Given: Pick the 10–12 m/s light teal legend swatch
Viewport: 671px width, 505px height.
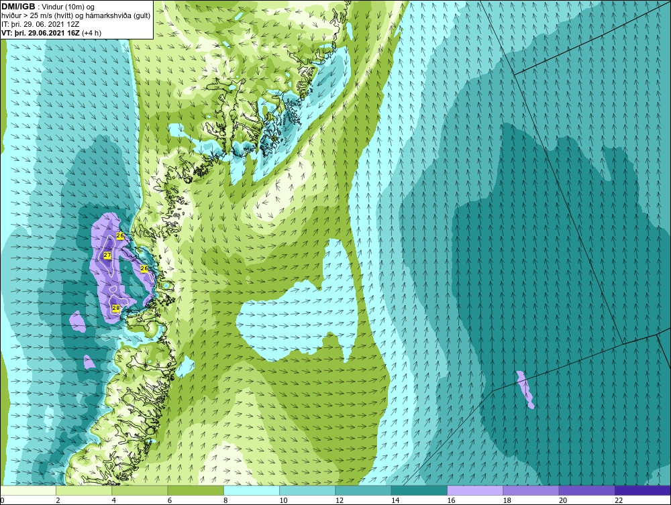Looking at the screenshot, I should [307, 490].
